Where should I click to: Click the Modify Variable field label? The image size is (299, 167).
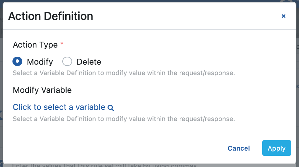(42, 90)
